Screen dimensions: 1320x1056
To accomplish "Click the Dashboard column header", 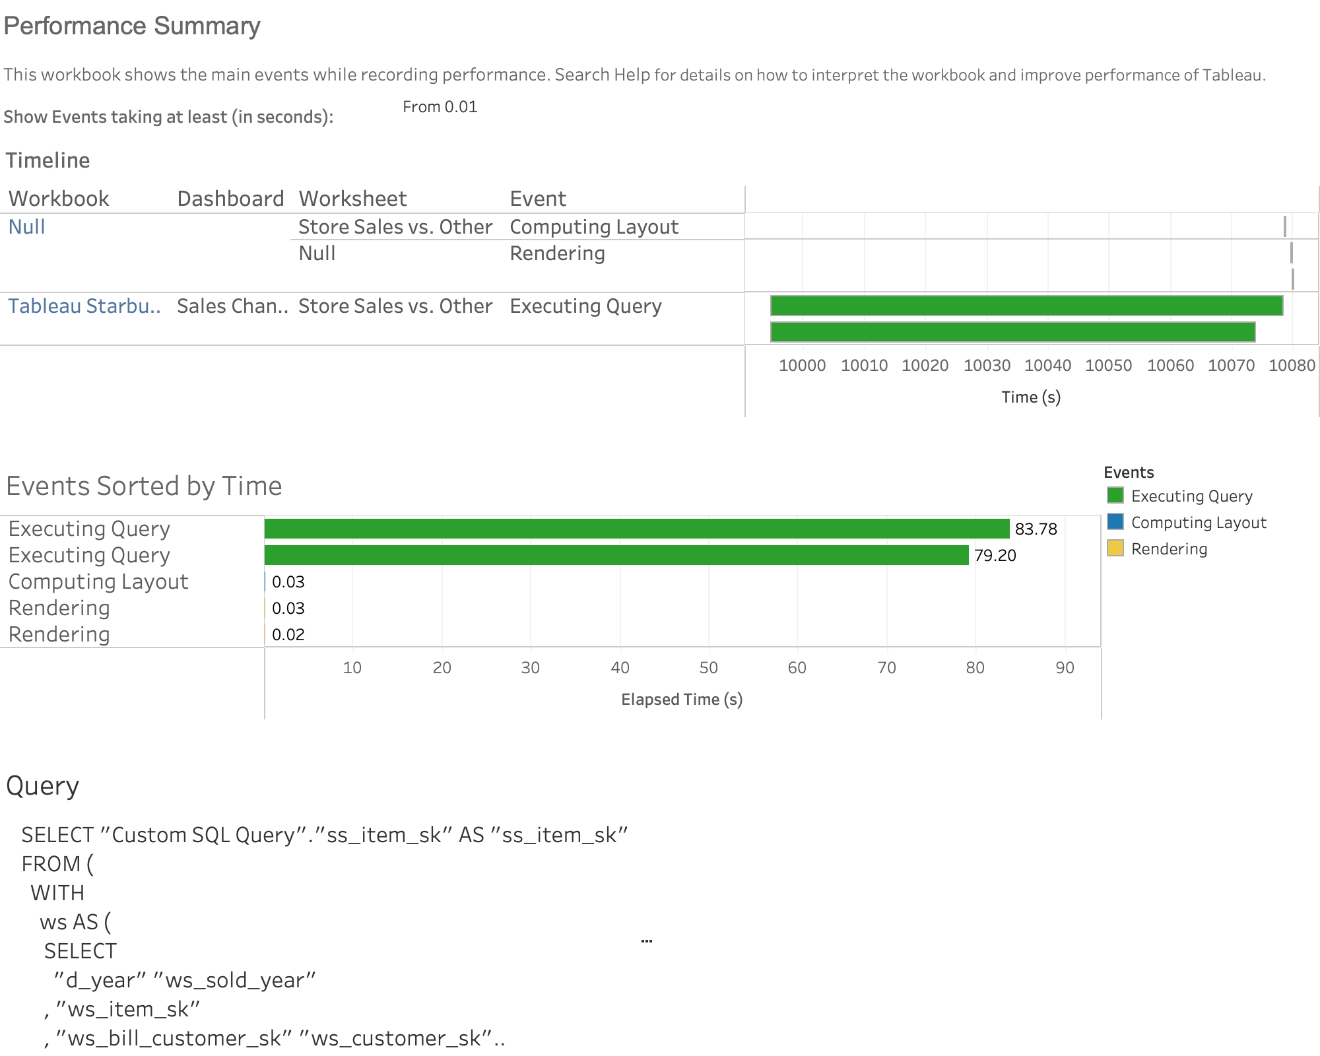I will pyautogui.click(x=230, y=199).
